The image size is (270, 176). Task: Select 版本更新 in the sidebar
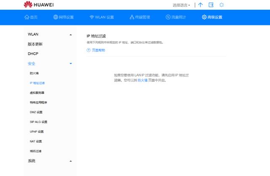[35, 44]
